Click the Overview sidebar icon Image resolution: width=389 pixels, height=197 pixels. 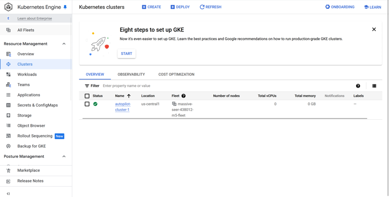pos(8,54)
